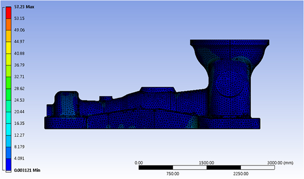
Task: Click the 0.00 scale ruler label
Action: tap(139, 163)
